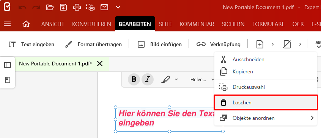This screenshot has width=321, height=138.
Task: Switch to the ANSICHT tab
Action: [53, 24]
